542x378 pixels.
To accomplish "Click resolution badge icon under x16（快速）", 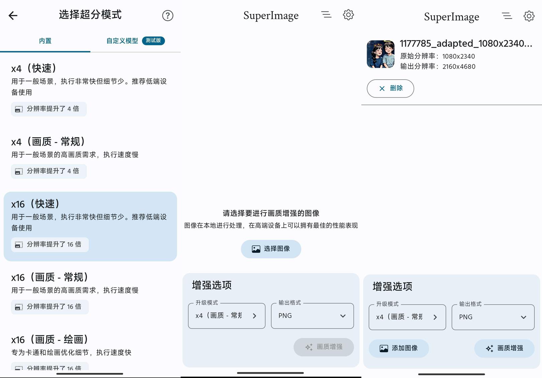I will click(19, 245).
